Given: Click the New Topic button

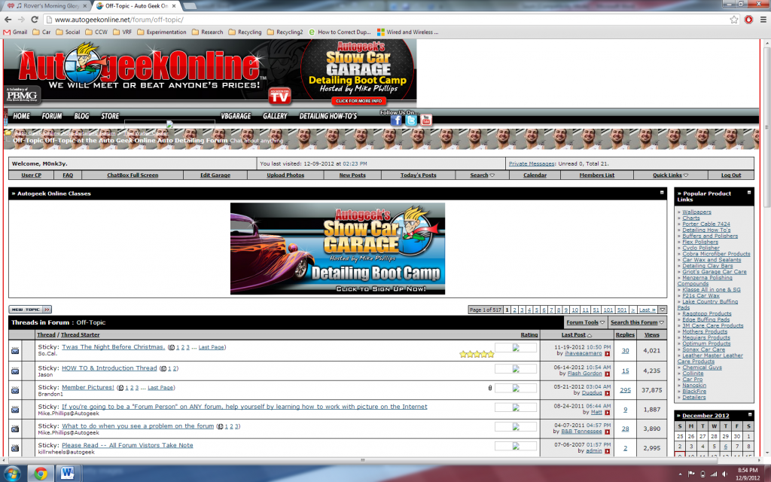Looking at the screenshot, I should pyautogui.click(x=30, y=310).
